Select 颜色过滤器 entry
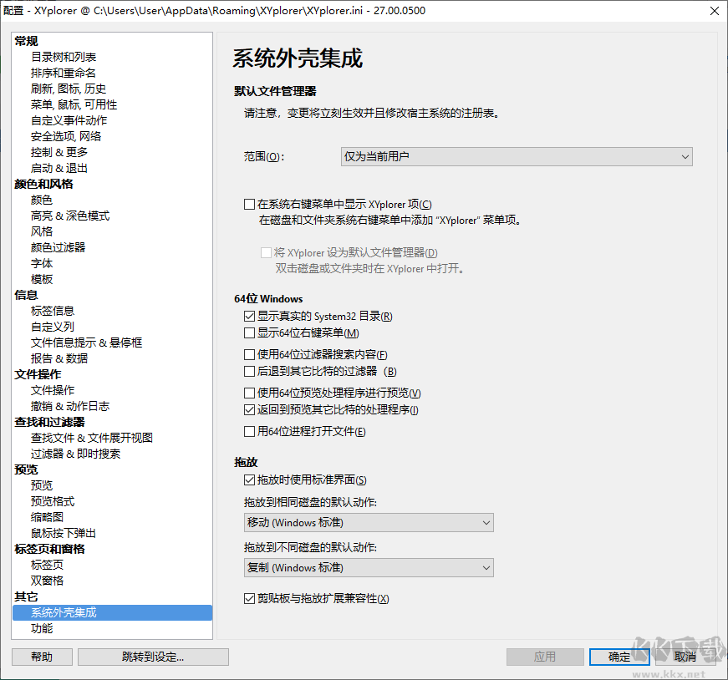This screenshot has width=728, height=680. tap(58, 247)
